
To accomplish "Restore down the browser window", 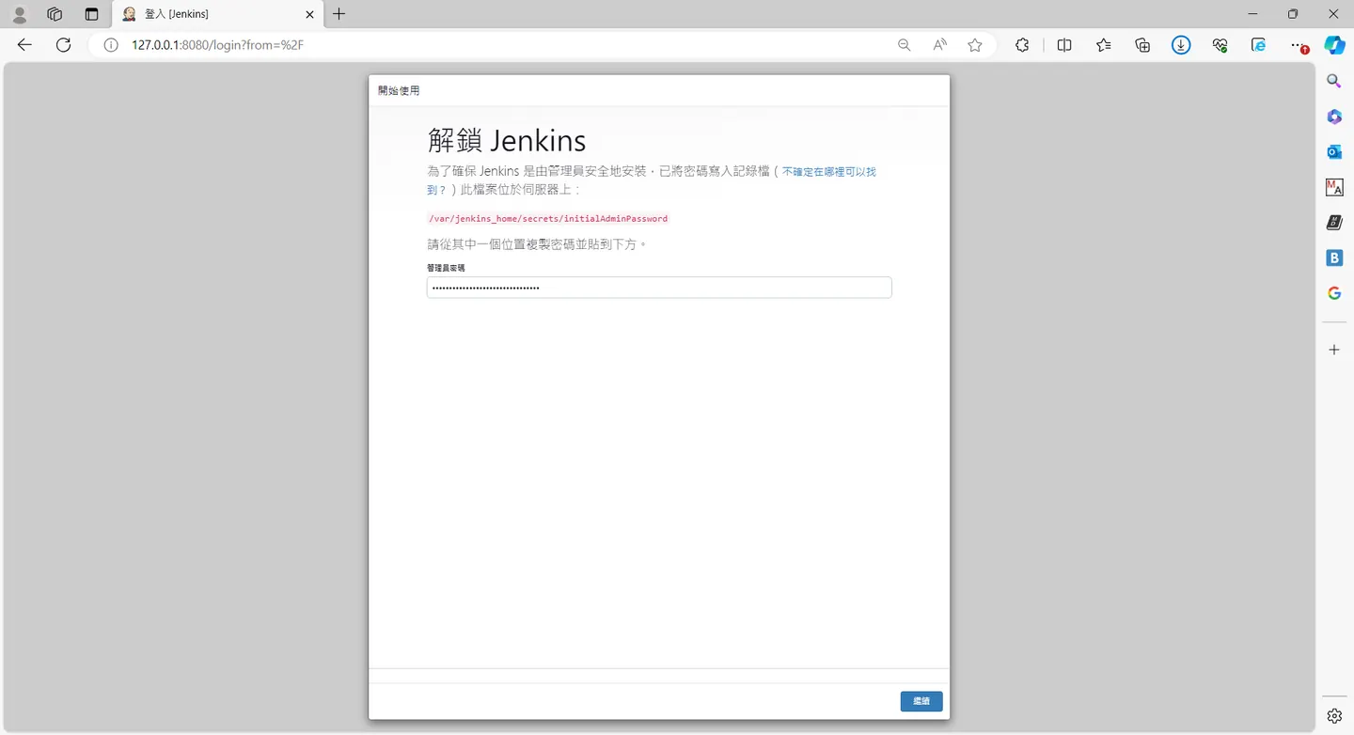I will click(x=1293, y=14).
